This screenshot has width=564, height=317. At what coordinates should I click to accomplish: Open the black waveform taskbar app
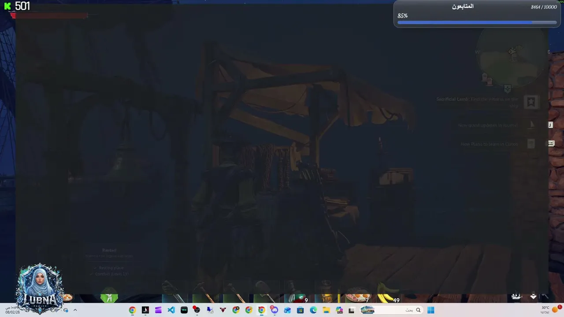pos(184,310)
